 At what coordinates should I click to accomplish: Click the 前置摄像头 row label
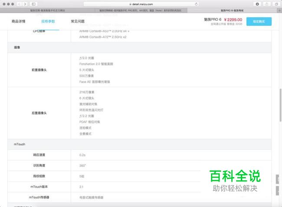coord(39,70)
